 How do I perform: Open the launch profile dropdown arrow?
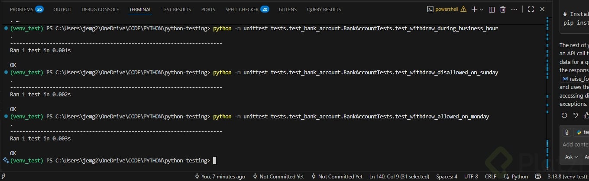[482, 9]
